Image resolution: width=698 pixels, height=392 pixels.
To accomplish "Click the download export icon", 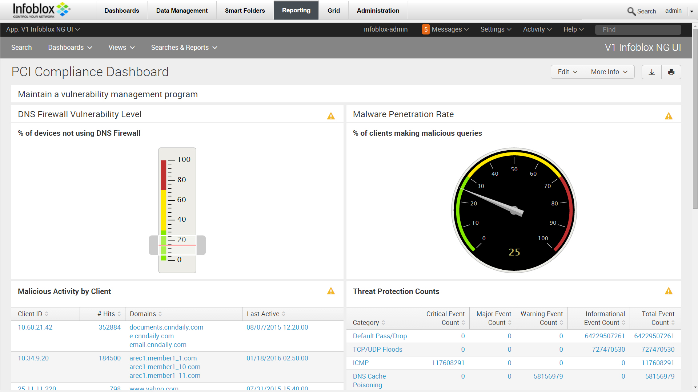I will [651, 72].
